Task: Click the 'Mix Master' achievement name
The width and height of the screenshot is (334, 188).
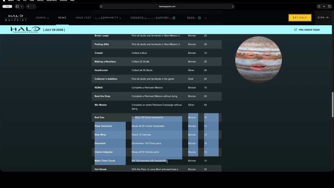Action: [x=101, y=105]
